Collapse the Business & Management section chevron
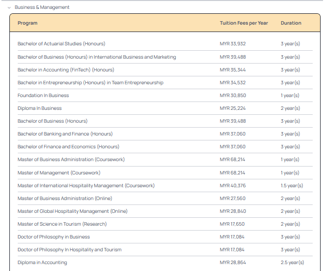 (x=9, y=8)
